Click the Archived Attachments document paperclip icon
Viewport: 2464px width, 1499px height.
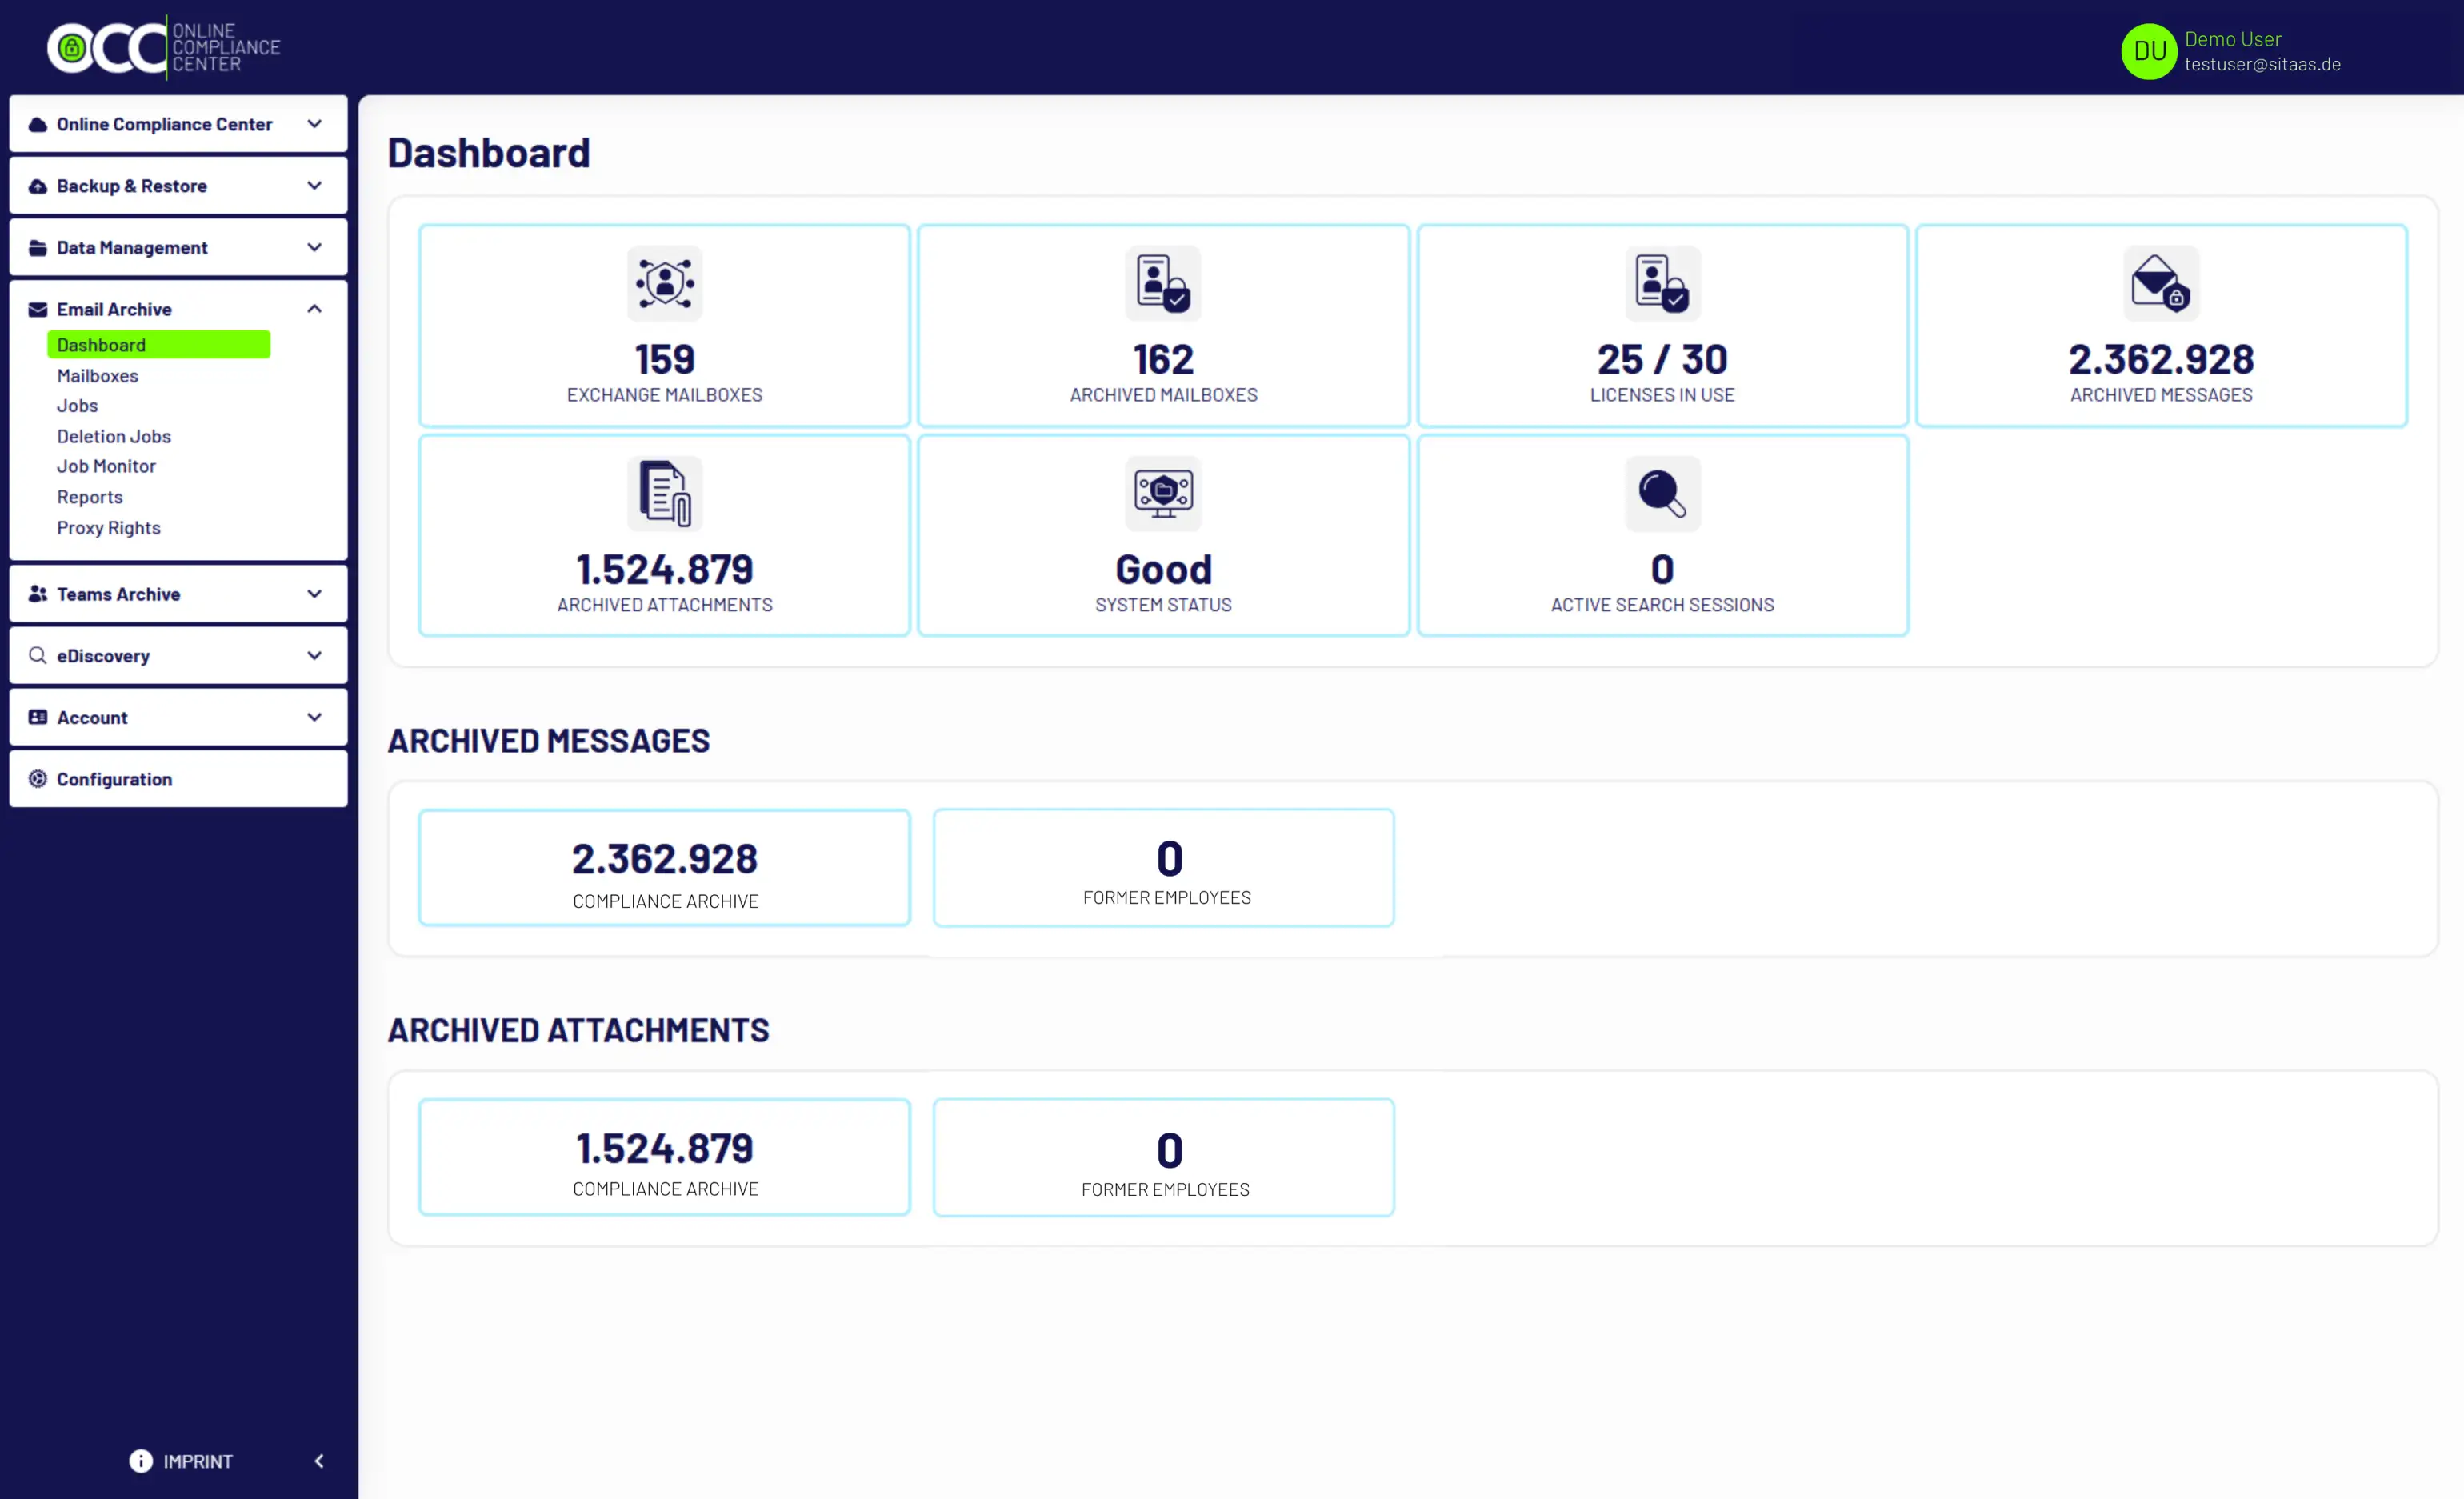[x=664, y=493]
